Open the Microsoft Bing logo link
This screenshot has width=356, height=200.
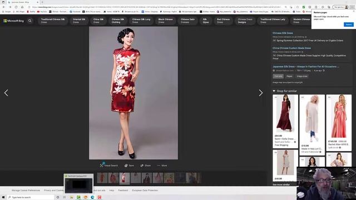point(13,21)
